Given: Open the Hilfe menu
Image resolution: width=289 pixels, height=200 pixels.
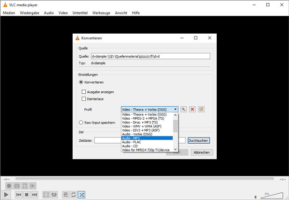Looking at the screenshot, I should 136,13.
